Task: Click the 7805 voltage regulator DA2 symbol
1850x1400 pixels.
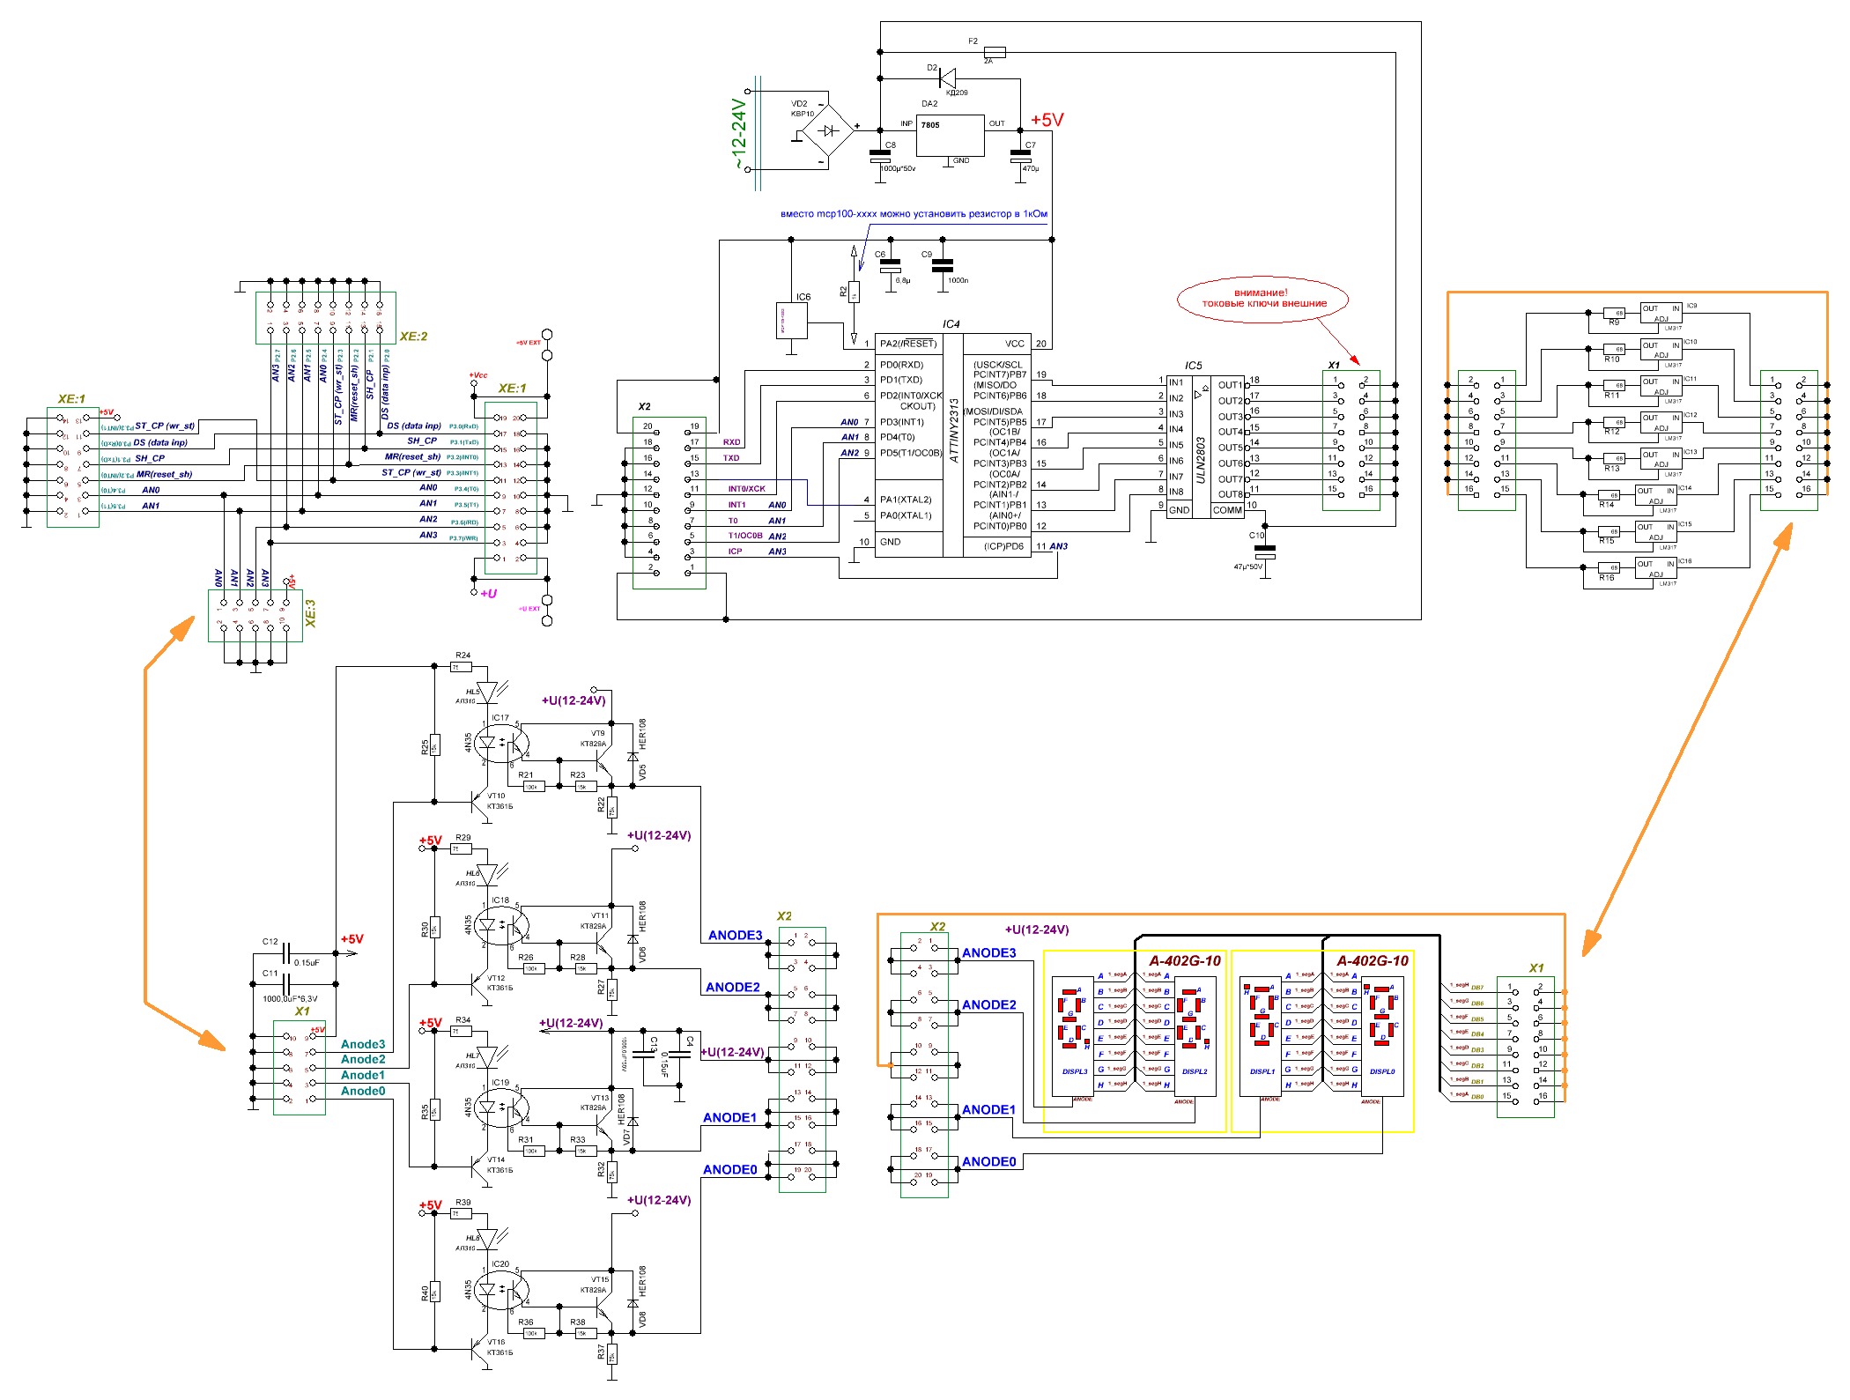Action: coord(951,136)
